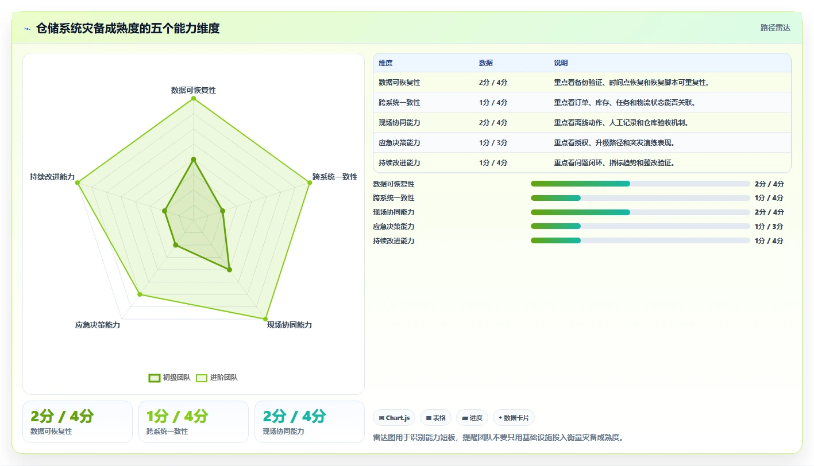Screen dimensions: 814x466
Task: Click the 持续改进能力 radar axis label
Action: [x=52, y=177]
